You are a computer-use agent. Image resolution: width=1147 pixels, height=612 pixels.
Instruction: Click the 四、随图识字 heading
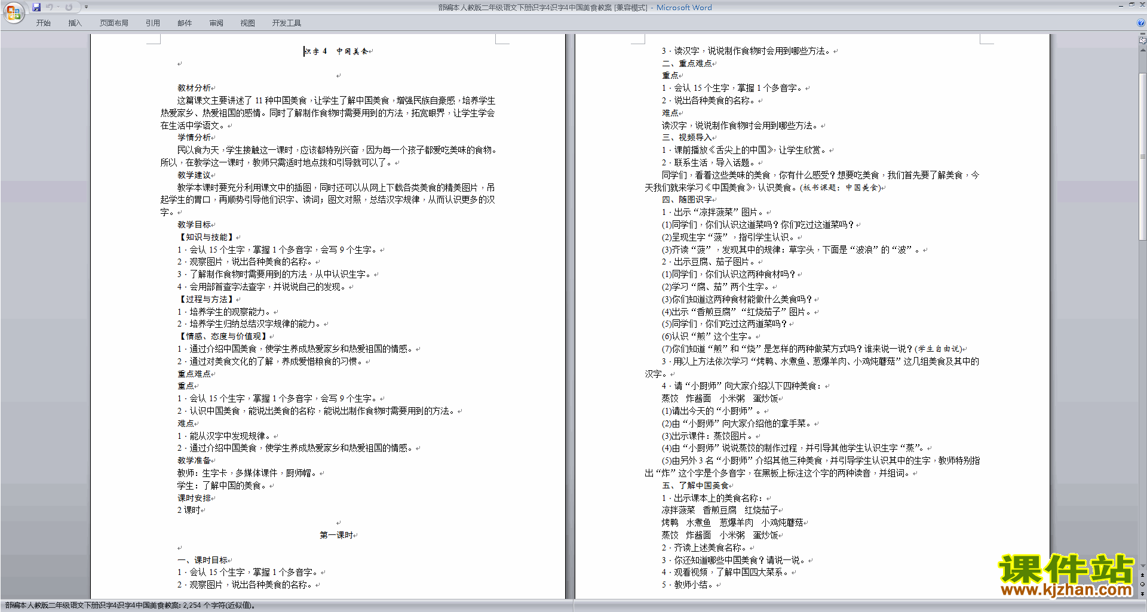pyautogui.click(x=687, y=200)
